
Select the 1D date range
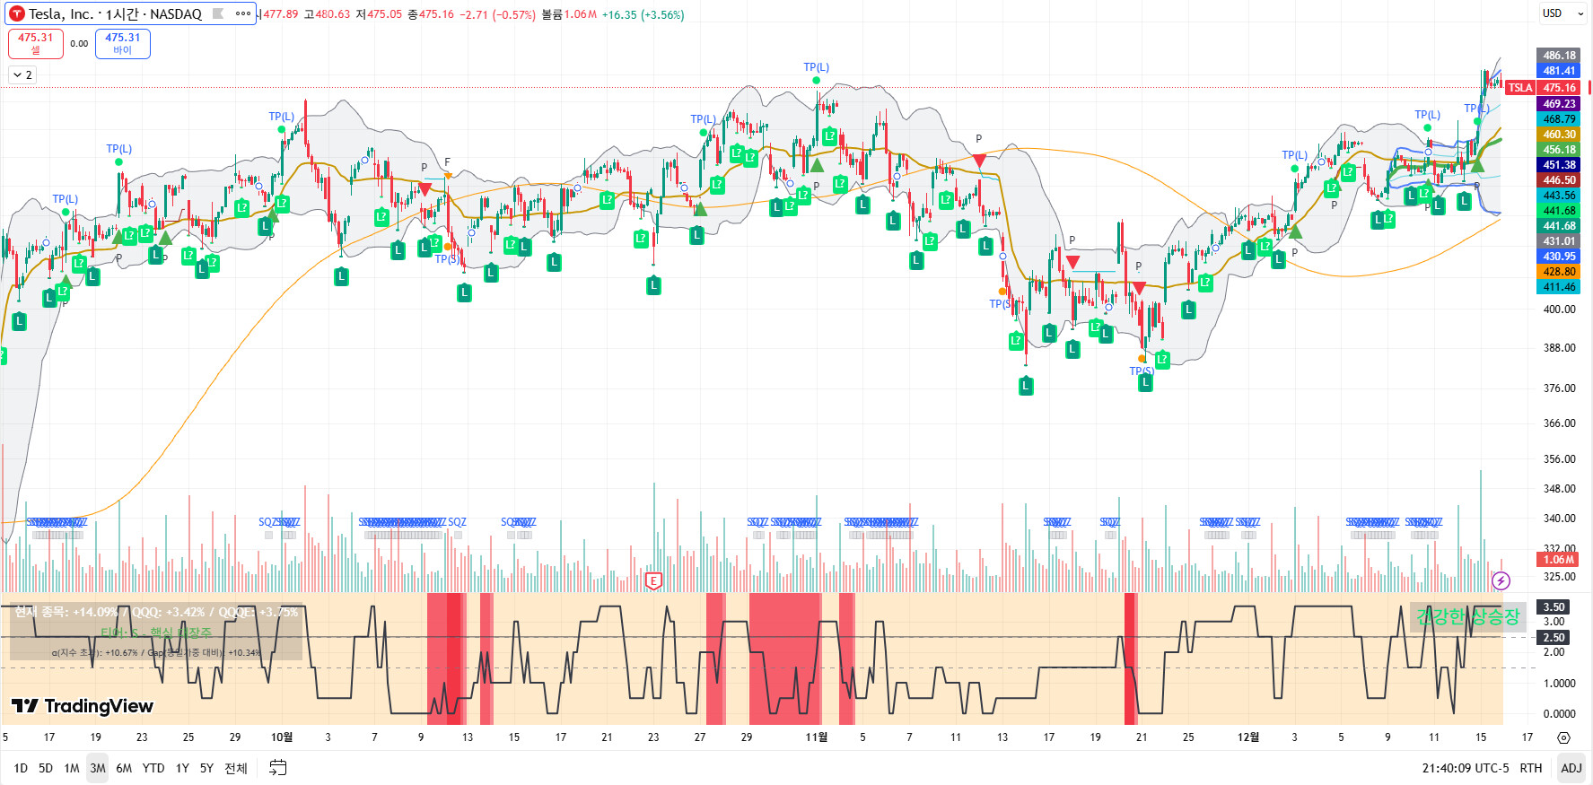point(21,768)
